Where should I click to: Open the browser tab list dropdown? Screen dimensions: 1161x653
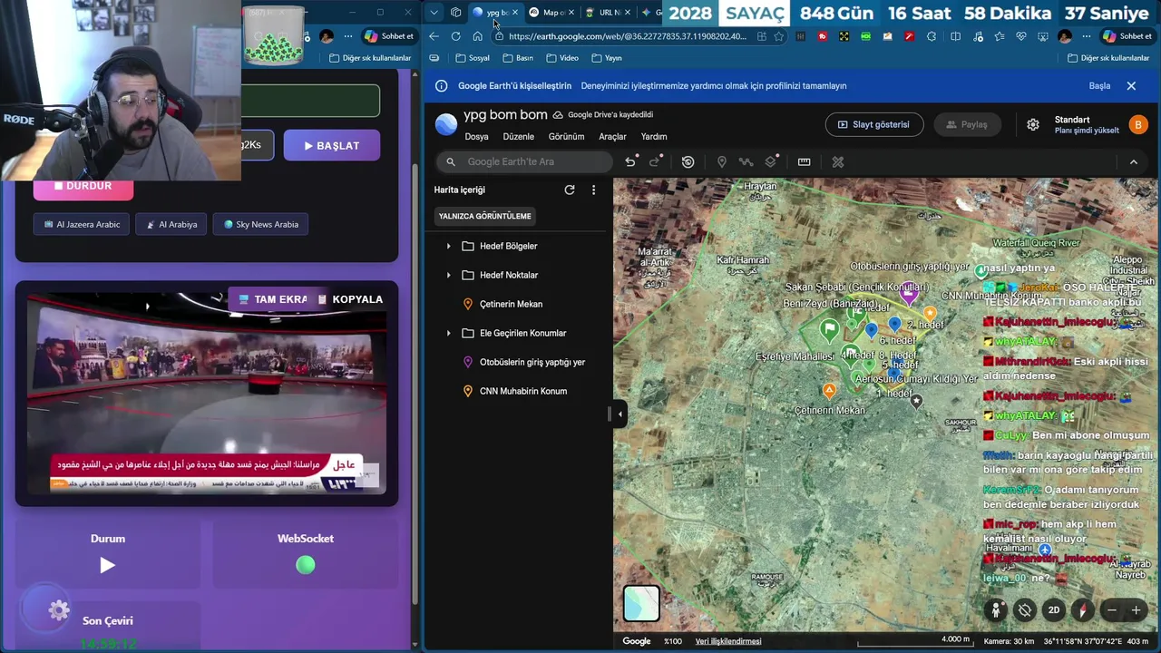point(434,12)
